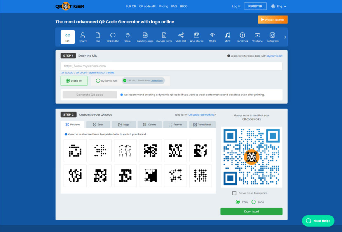
Task: Select the Landing page QR type
Action: [x=145, y=37]
